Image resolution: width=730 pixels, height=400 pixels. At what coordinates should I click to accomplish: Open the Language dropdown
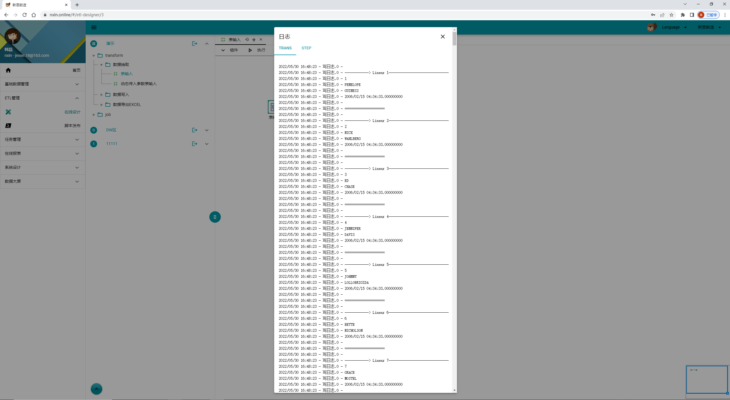click(674, 27)
